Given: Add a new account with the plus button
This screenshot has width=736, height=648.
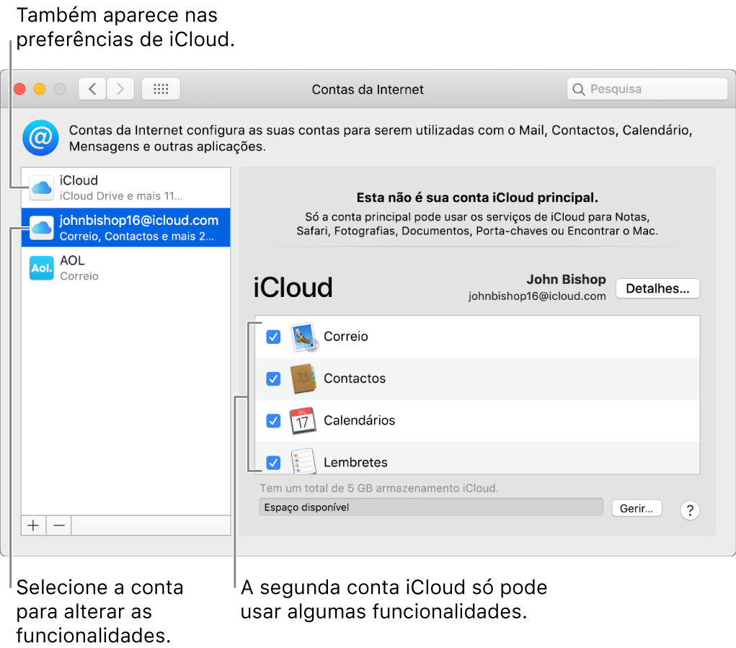Looking at the screenshot, I should tap(33, 525).
